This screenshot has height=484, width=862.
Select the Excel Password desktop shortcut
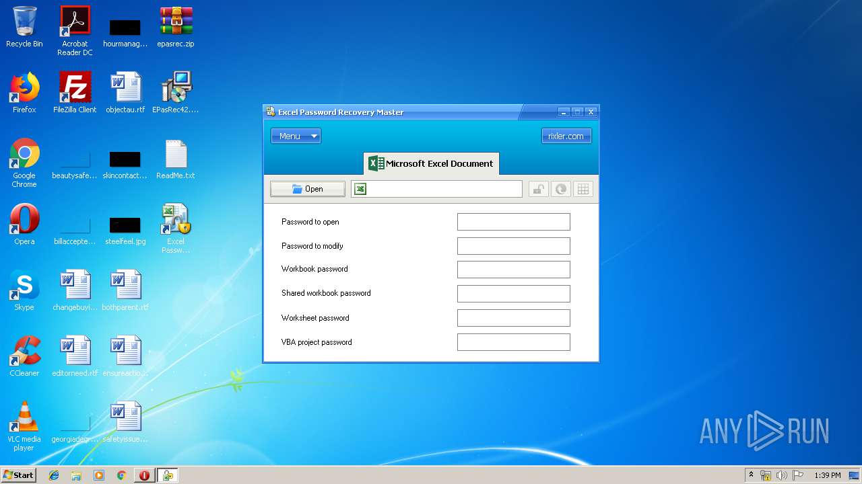click(176, 229)
